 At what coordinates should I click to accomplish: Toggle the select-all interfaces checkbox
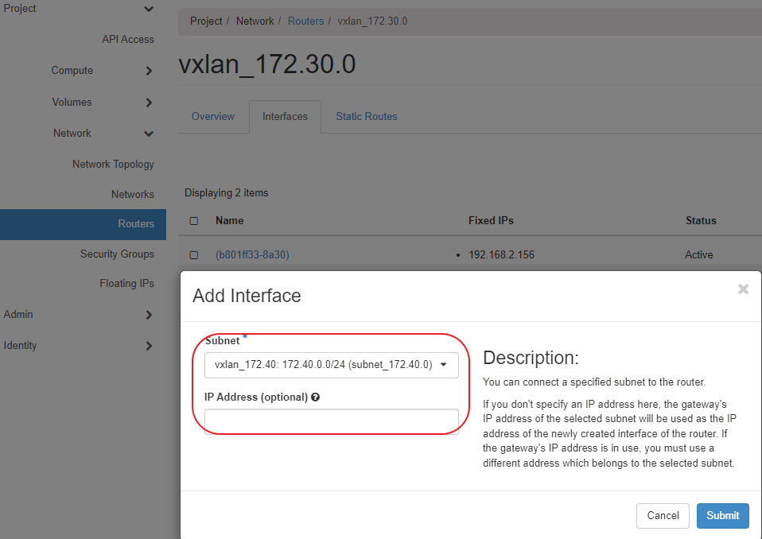(193, 221)
